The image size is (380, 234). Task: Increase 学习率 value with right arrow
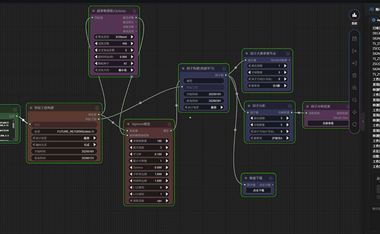[x=167, y=154]
